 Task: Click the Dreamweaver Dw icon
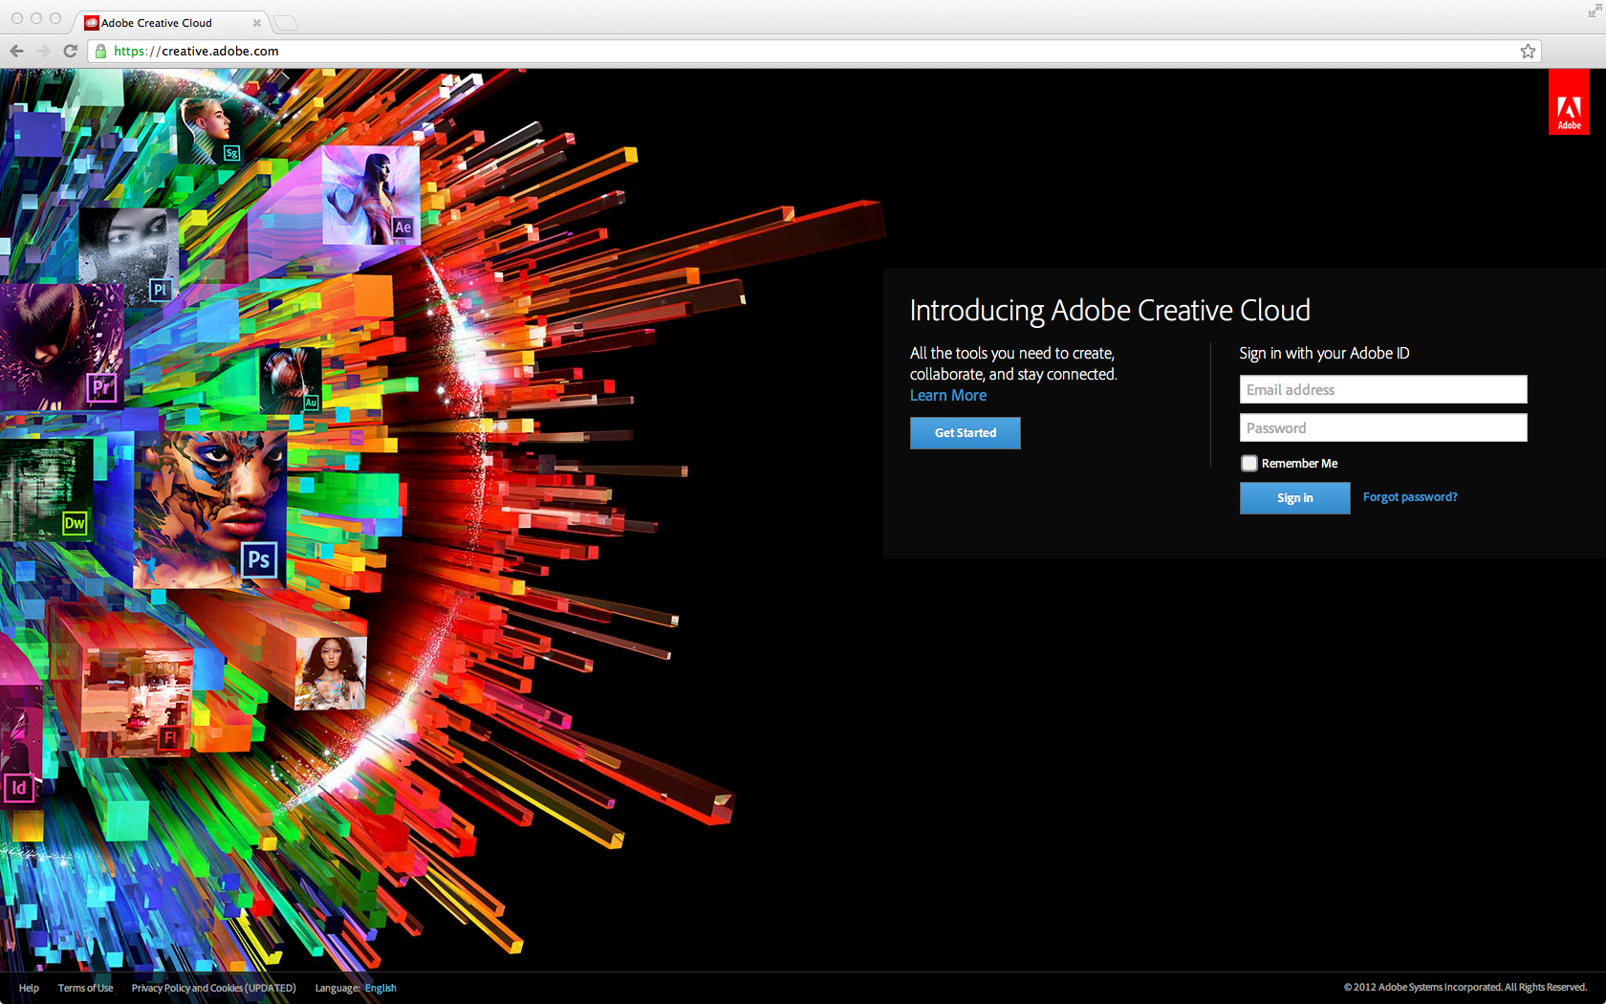(x=75, y=523)
